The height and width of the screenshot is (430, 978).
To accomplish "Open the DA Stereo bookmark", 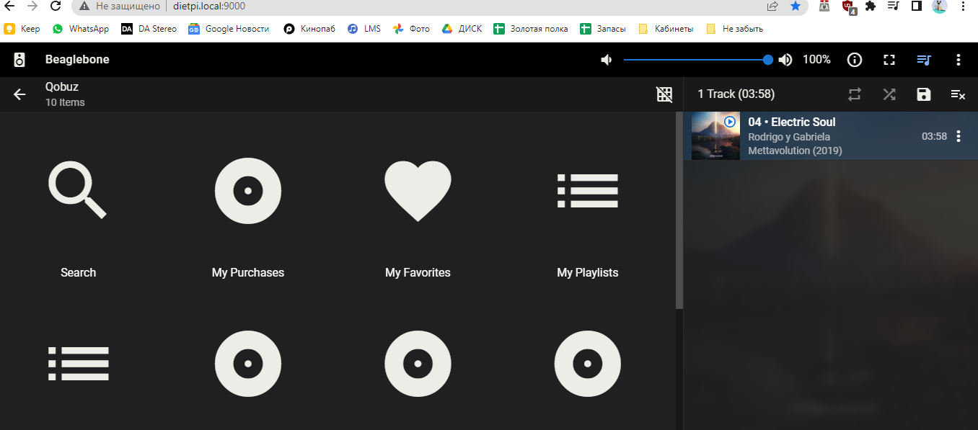I will point(149,29).
